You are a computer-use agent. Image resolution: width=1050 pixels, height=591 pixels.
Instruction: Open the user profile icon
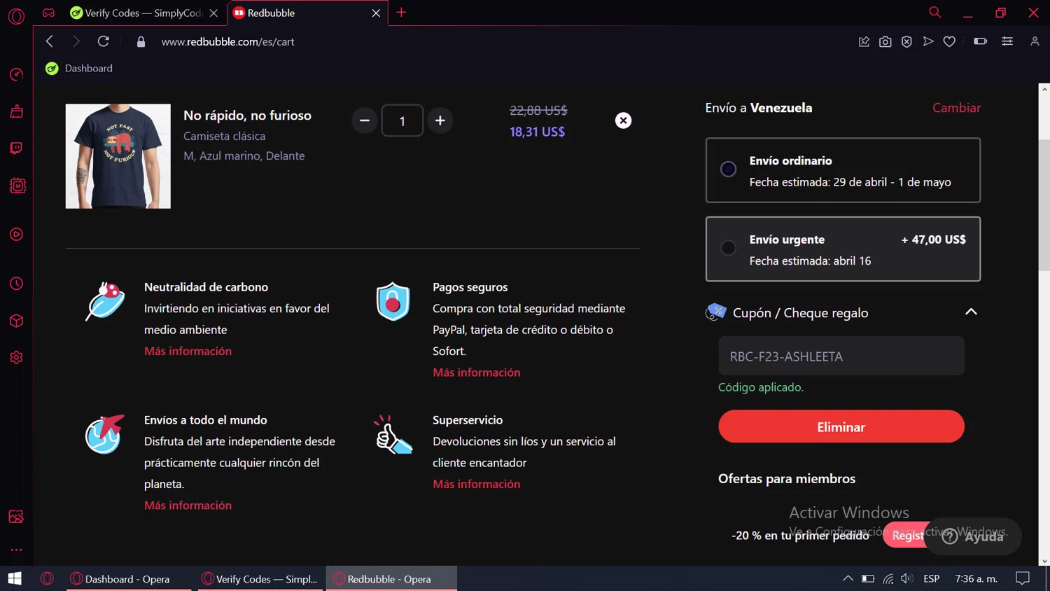pyautogui.click(x=1035, y=42)
